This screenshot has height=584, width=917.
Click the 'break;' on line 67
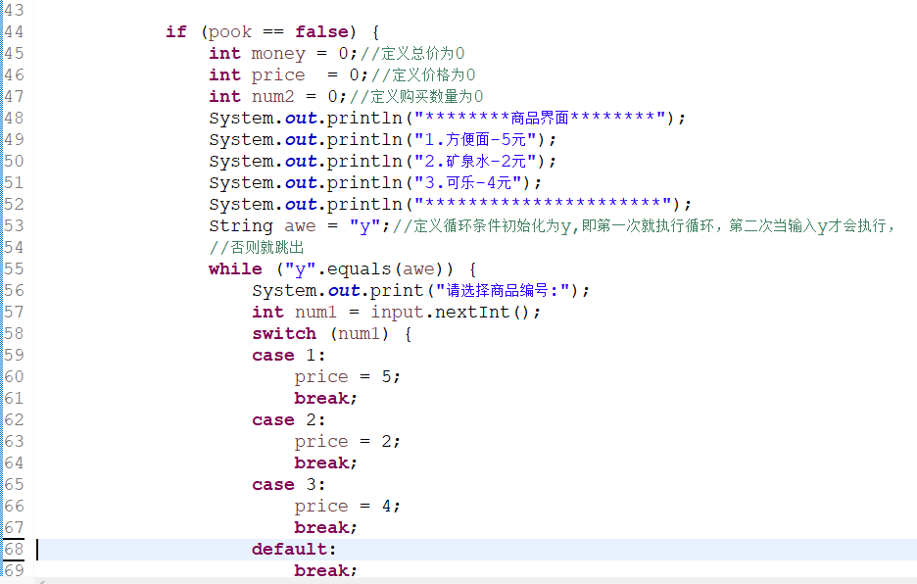(x=325, y=528)
